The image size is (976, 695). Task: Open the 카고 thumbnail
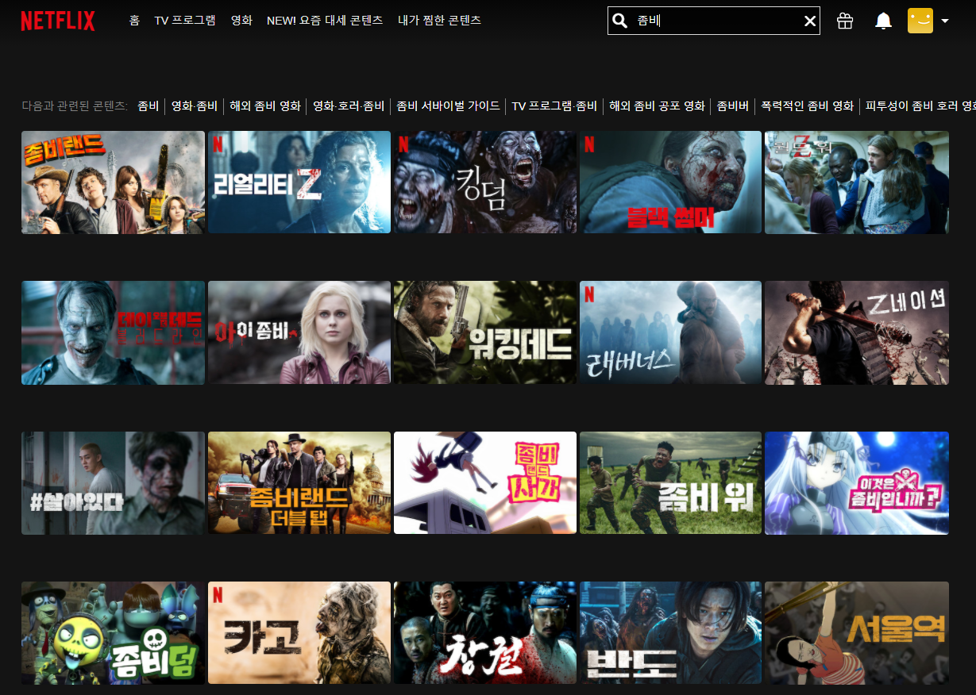(299, 633)
